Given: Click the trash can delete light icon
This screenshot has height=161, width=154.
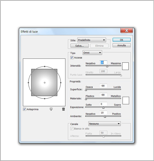Looking at the screenshot, I should pyautogui.click(x=63, y=109).
